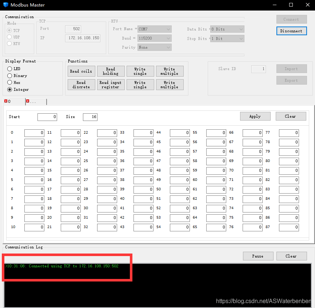Screen dimensions: 315x308
Task: Open the Stop Bits dropdown
Action: [227, 38]
